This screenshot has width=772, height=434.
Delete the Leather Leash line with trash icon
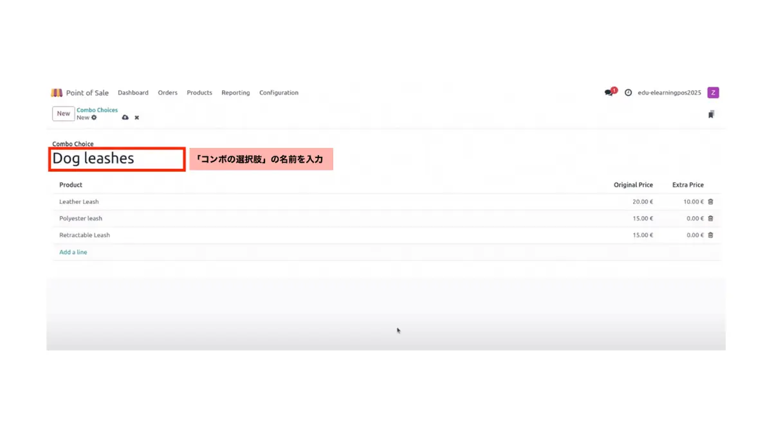tap(710, 201)
